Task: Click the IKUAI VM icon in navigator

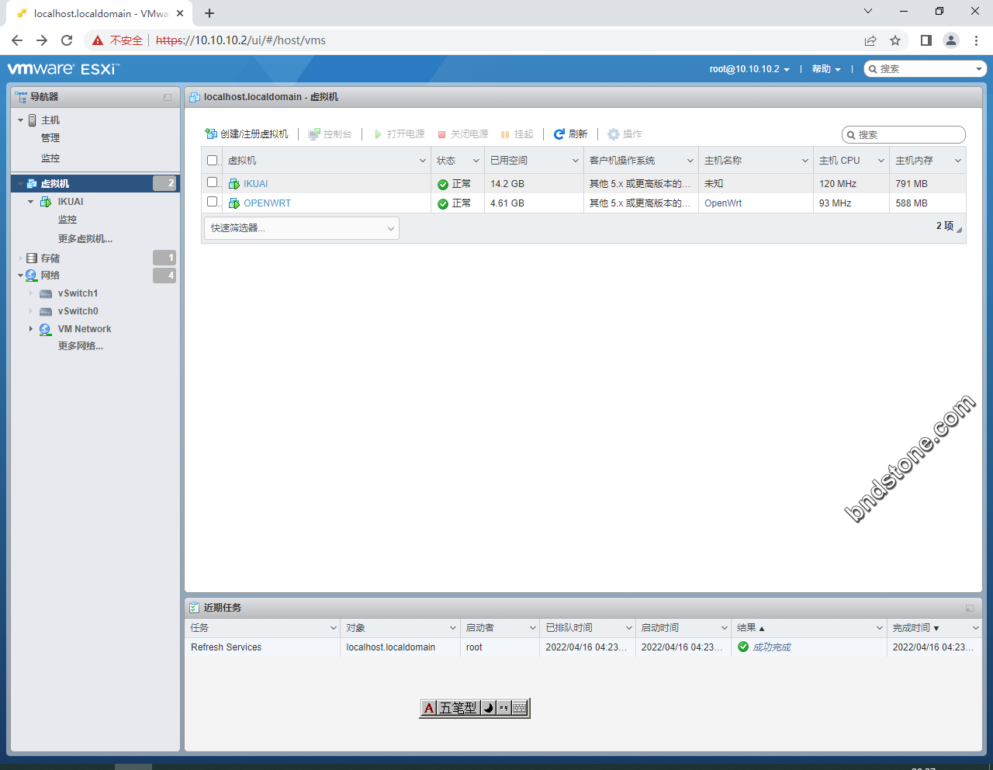Action: (45, 202)
